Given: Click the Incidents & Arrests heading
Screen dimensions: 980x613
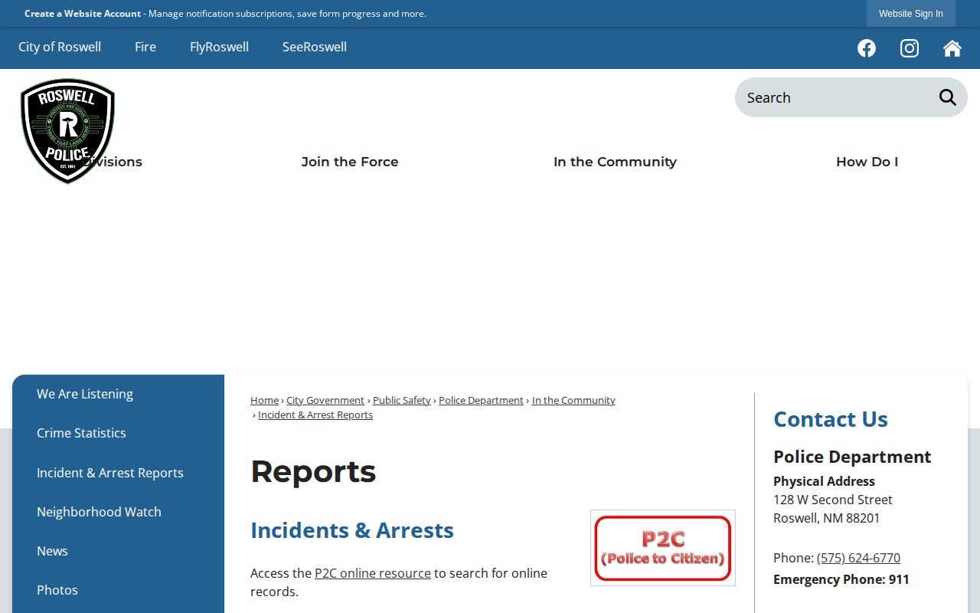Looking at the screenshot, I should click(352, 530).
